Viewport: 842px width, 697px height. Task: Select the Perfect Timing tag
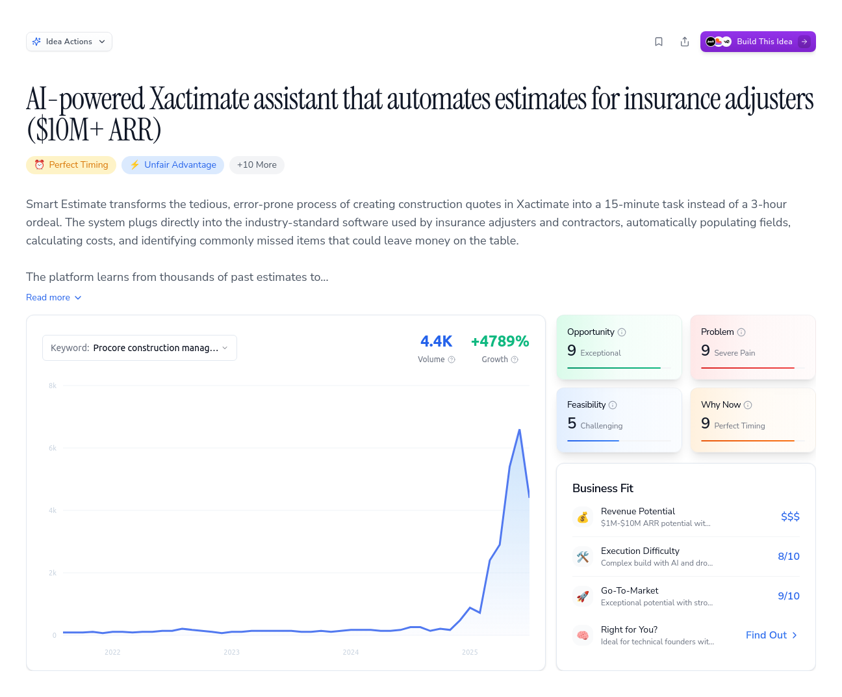pyautogui.click(x=71, y=165)
